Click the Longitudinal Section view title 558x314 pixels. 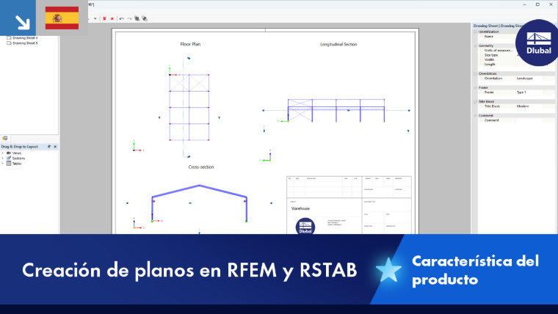(338, 45)
